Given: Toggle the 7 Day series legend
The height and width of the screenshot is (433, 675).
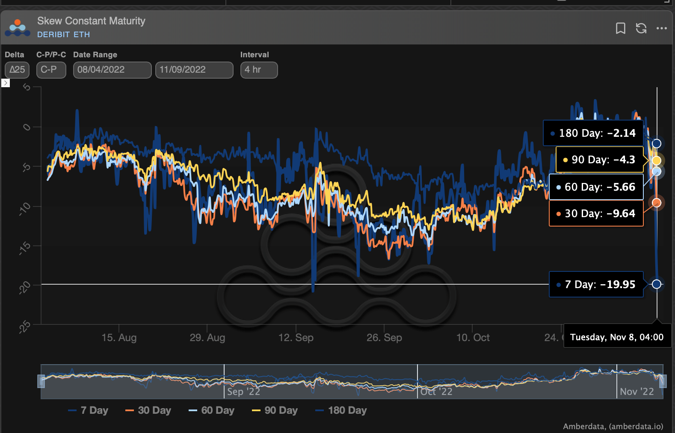Looking at the screenshot, I should 88,410.
